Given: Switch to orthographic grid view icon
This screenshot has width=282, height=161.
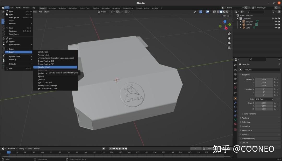Looking at the screenshot, I should coord(229,48).
